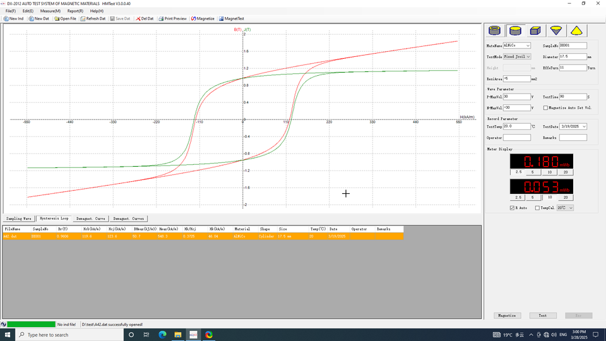Click green progress bar in status bar
Viewport: 606px width, 341px height.
pyautogui.click(x=32, y=325)
